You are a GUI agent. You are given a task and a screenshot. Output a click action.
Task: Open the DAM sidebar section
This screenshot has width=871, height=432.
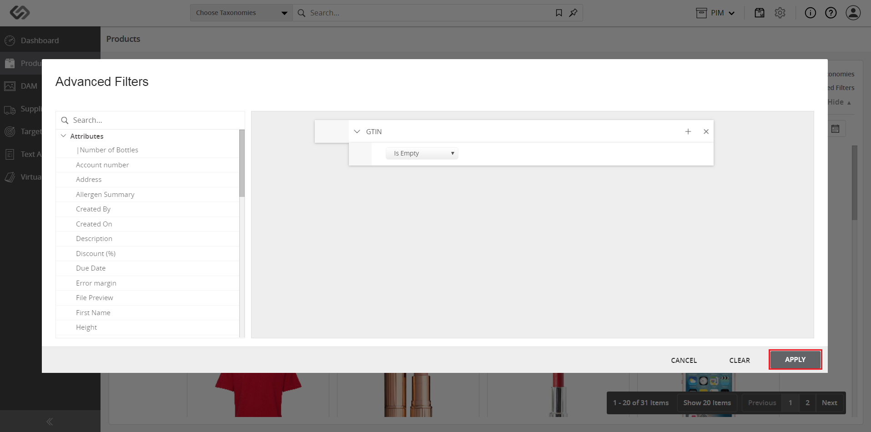(x=21, y=86)
